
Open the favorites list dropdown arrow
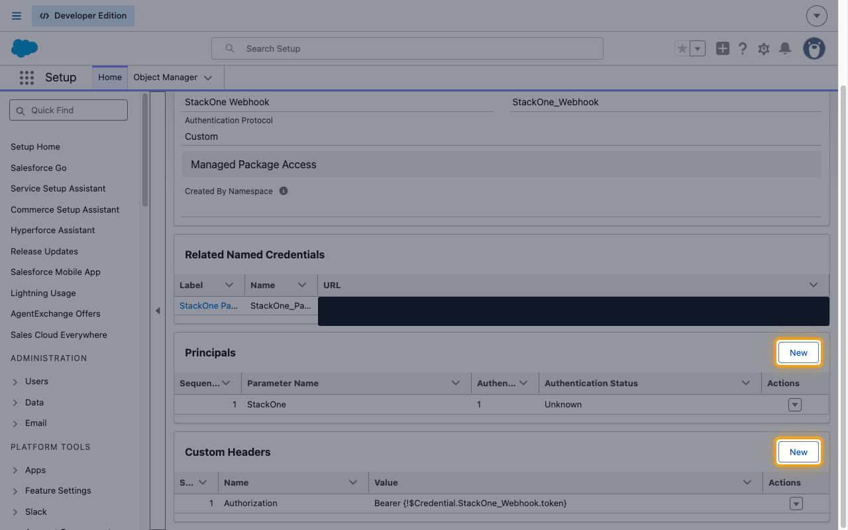point(698,48)
